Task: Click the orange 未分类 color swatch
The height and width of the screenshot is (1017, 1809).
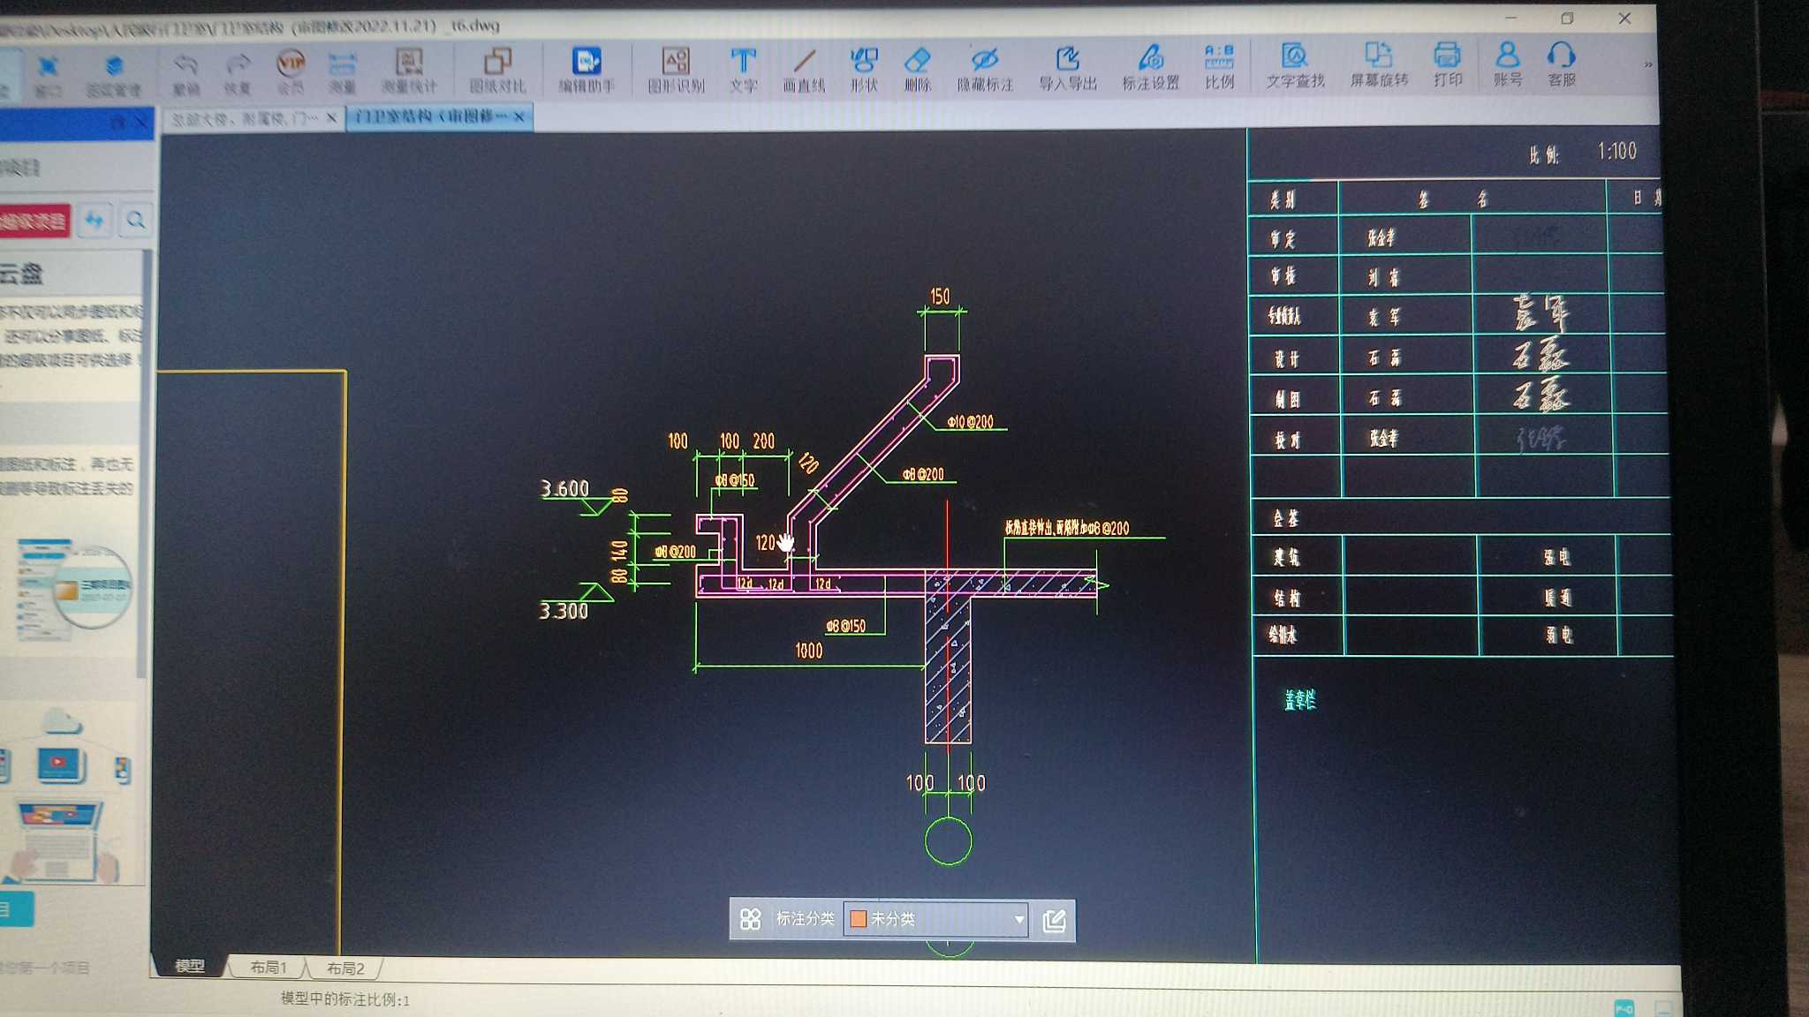Action: tap(858, 919)
